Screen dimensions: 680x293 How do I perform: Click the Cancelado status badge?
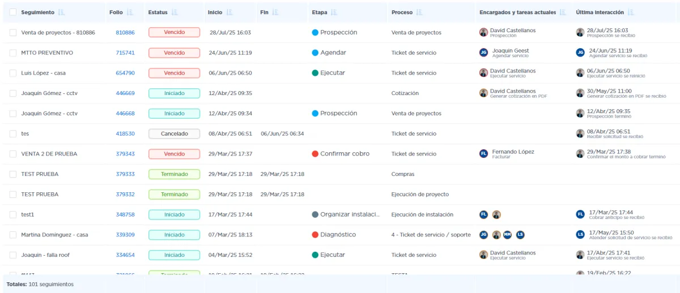[174, 133]
